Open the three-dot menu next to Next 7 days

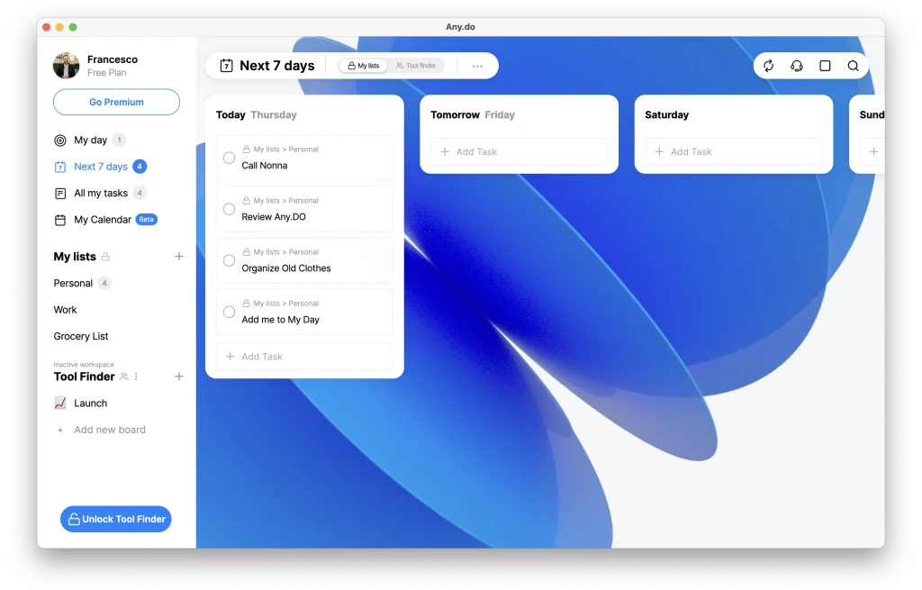click(x=476, y=65)
